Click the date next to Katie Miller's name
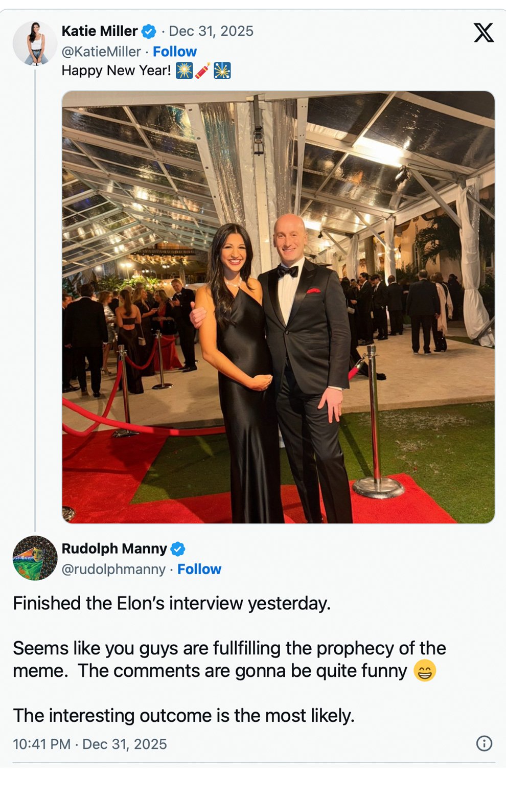506x797 pixels. [211, 31]
